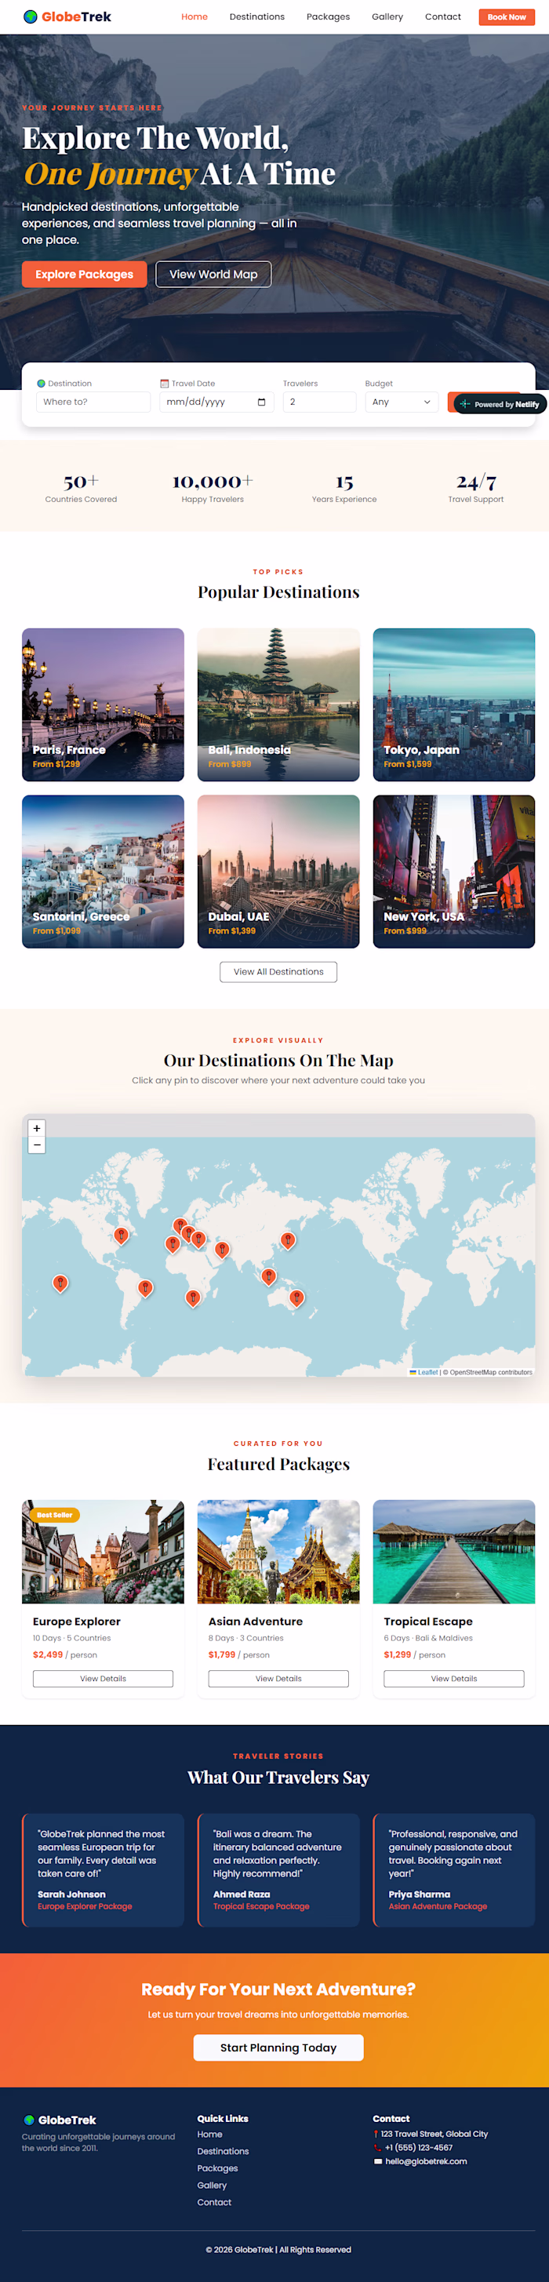The image size is (549, 2282).
Task: Click the View All Destinations button
Action: click(x=278, y=972)
